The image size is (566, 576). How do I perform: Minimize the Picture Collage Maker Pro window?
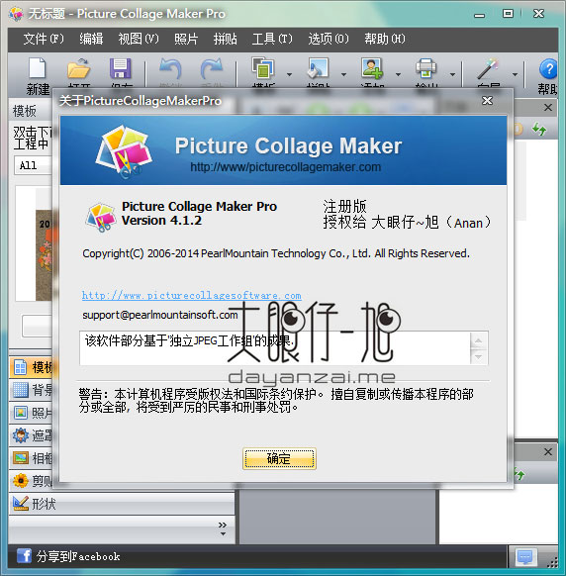click(479, 15)
